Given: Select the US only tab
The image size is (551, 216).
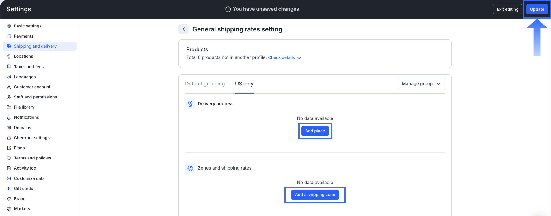Looking at the screenshot, I should coord(244,84).
